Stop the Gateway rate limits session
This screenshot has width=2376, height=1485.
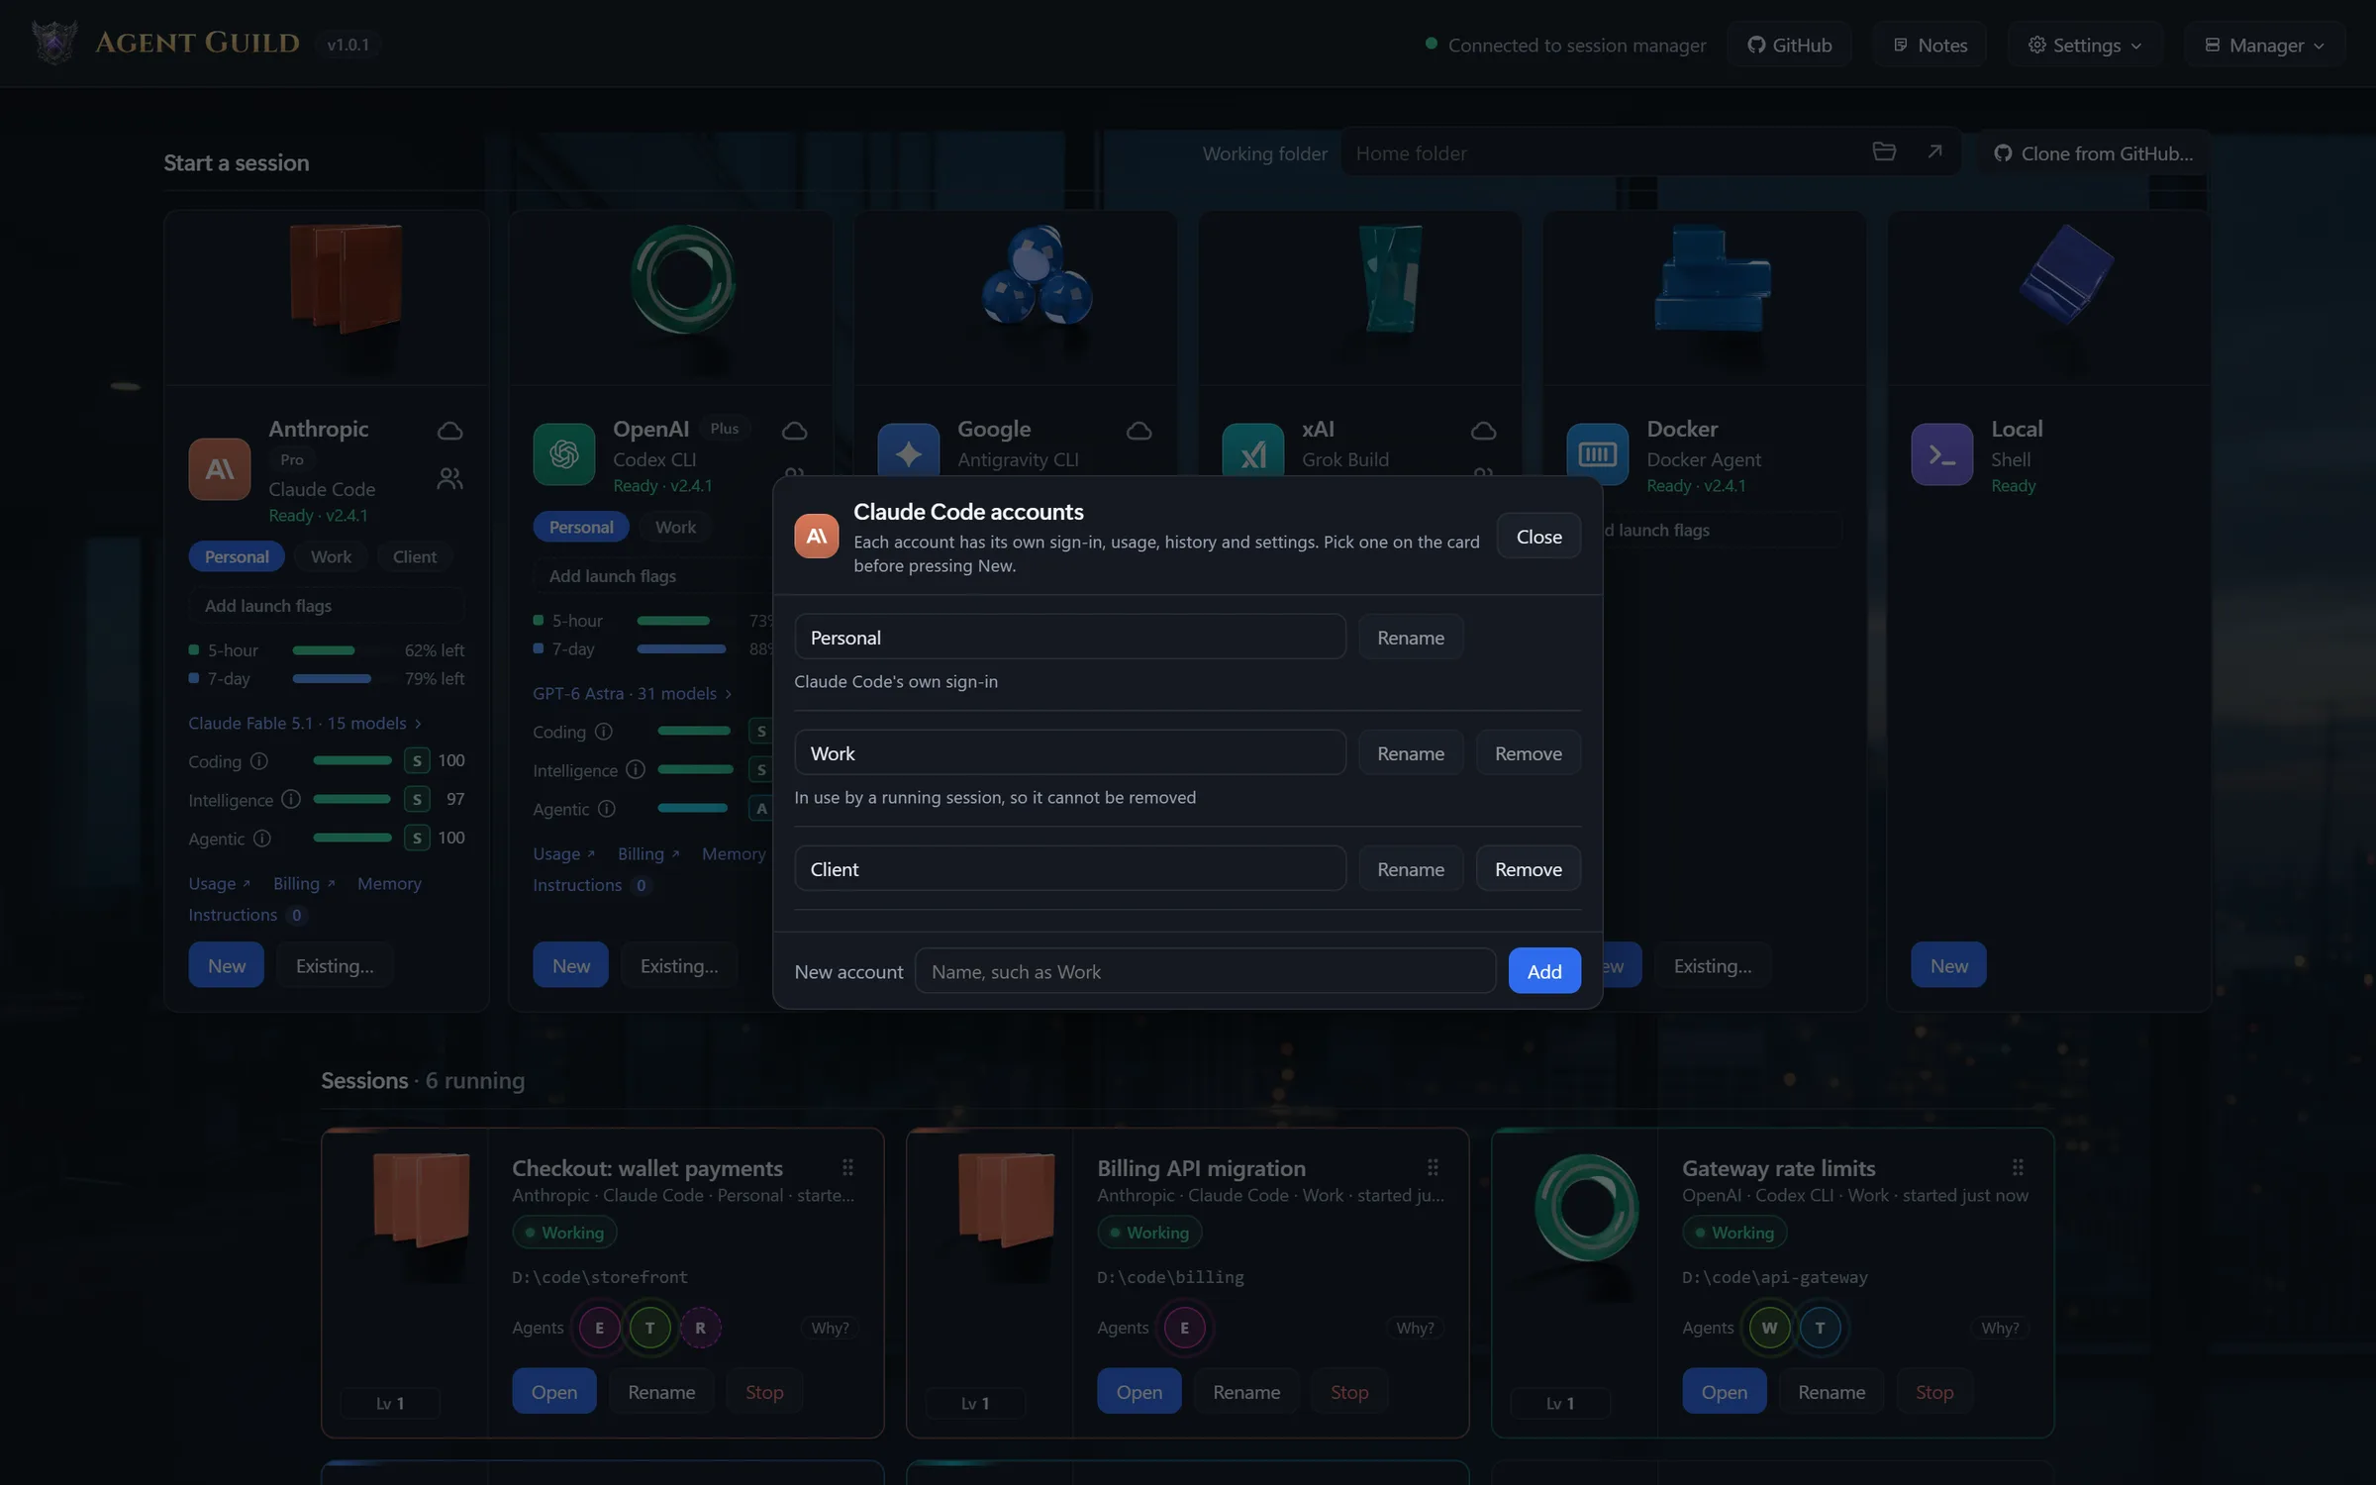pyautogui.click(x=1933, y=1391)
